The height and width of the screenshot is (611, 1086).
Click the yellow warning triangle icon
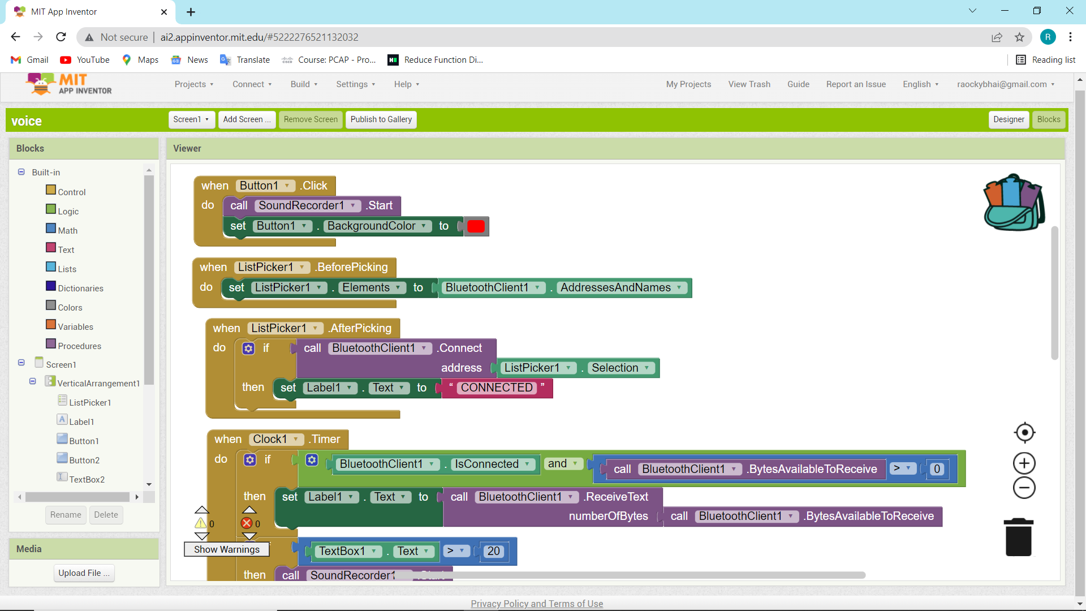[201, 523]
